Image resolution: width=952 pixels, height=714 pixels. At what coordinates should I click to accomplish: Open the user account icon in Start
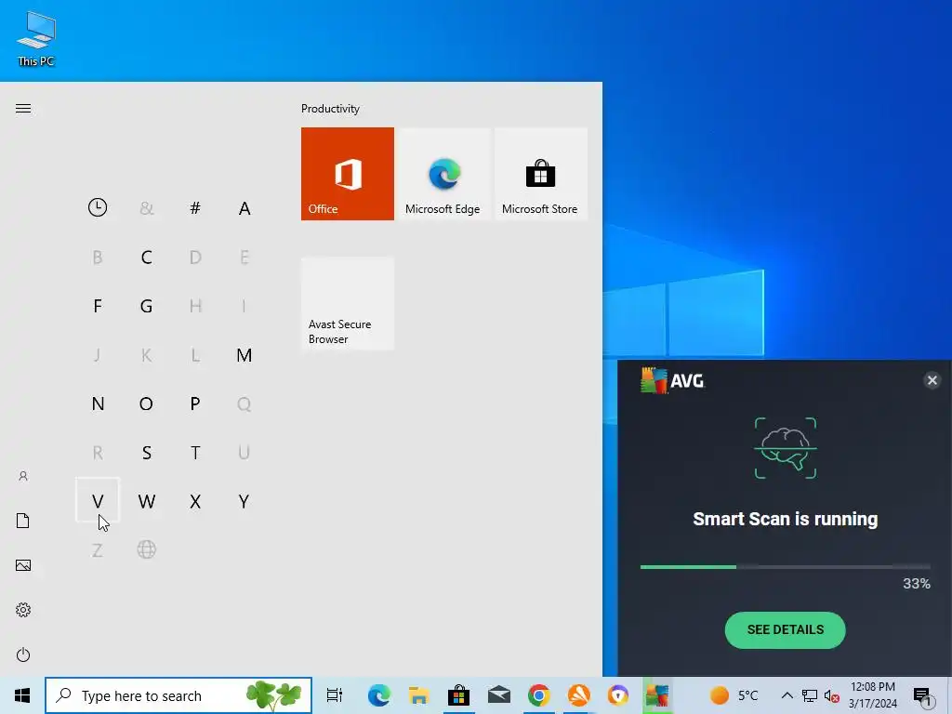pyautogui.click(x=23, y=476)
